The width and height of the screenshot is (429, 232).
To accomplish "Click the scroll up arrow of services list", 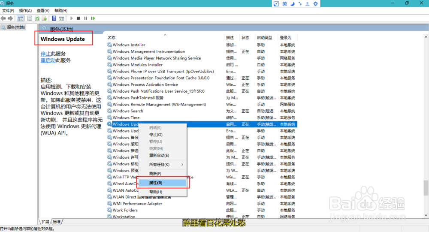I will click(426, 36).
